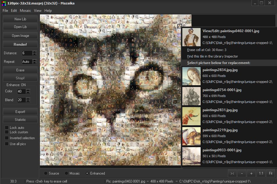Click the Render! button
The height and width of the screenshot is (184, 277).
[20, 44]
